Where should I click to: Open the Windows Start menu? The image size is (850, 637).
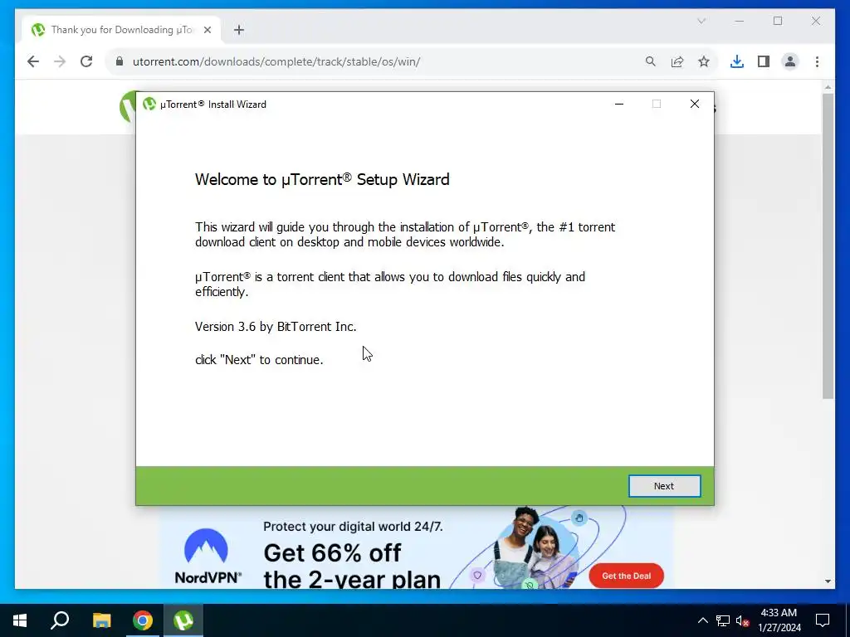coord(20,620)
